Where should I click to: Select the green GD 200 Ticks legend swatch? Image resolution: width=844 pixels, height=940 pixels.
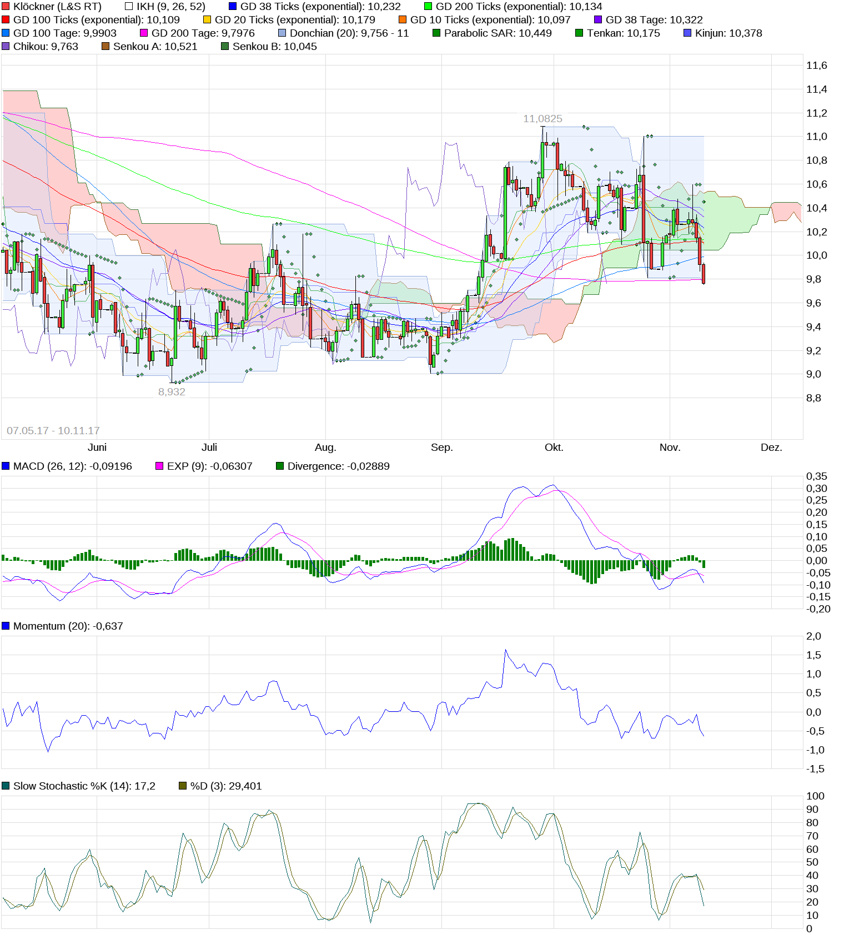428,7
